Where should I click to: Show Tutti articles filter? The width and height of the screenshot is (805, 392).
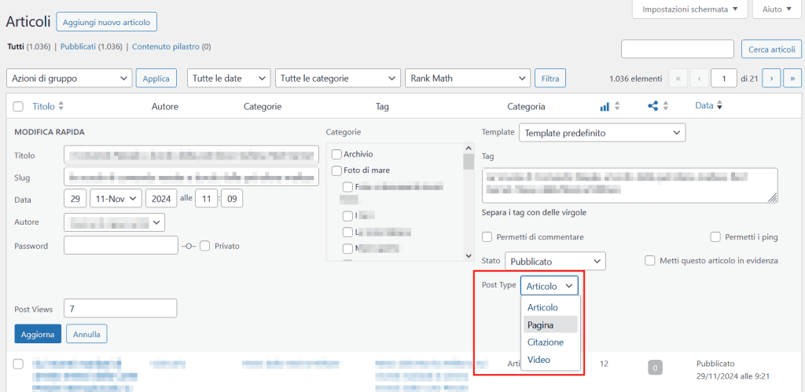coord(16,46)
